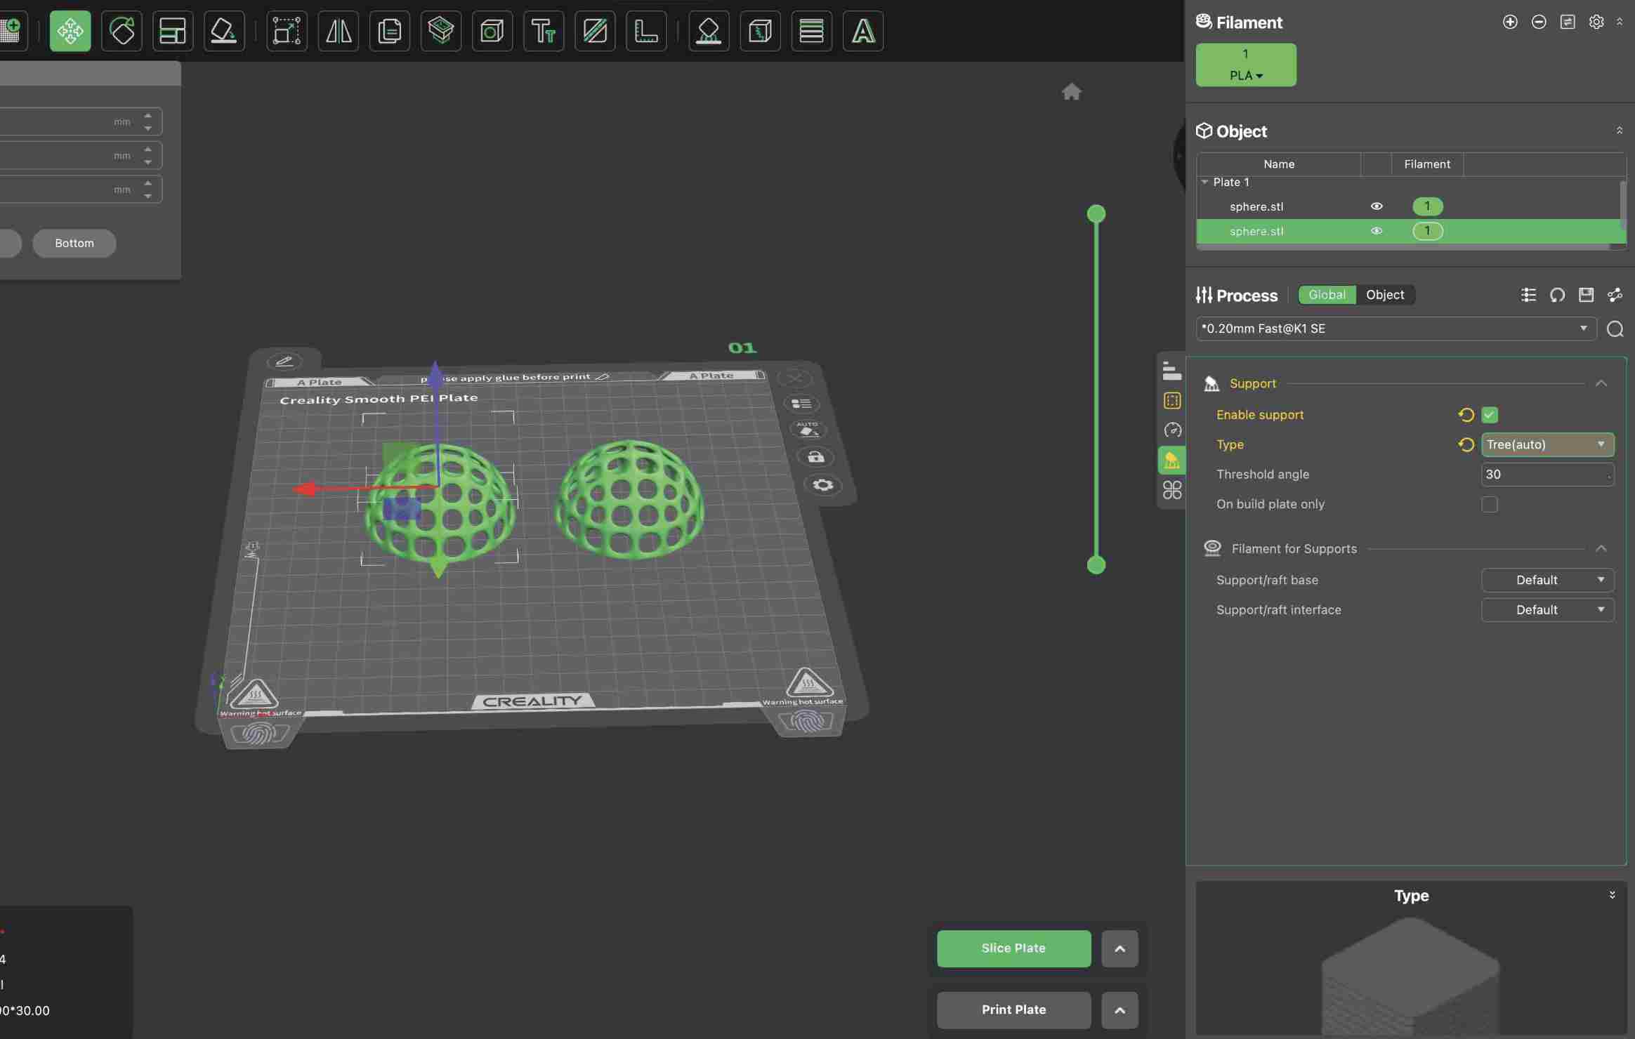Click the letter A toolbar icon
Screen dimensions: 1635x1039
coord(863,30)
